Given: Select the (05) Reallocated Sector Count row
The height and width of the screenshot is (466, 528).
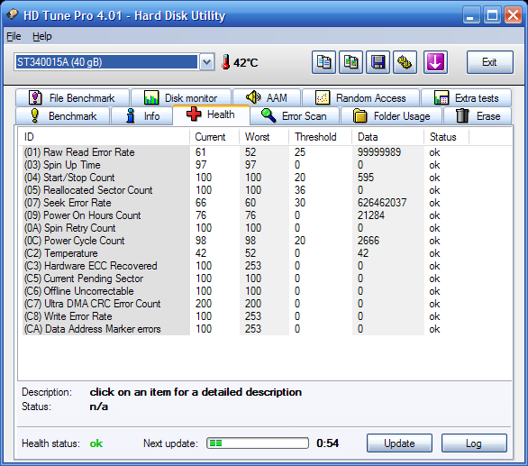Looking at the screenshot, I should (245, 190).
